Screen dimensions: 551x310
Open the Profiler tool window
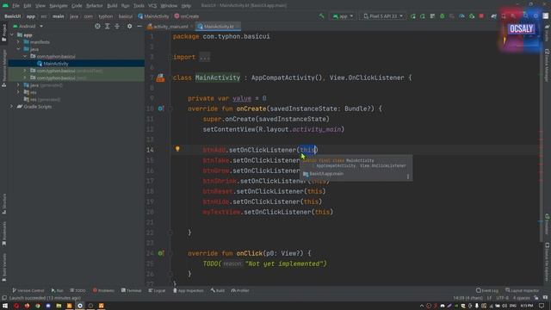[240, 291]
